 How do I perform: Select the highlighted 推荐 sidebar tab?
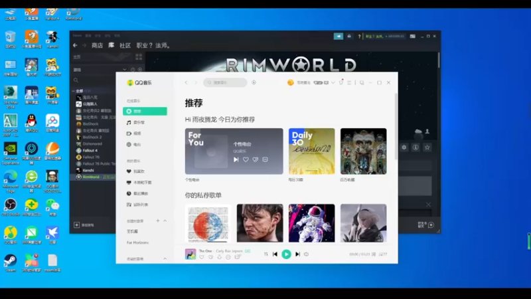pyautogui.click(x=145, y=111)
